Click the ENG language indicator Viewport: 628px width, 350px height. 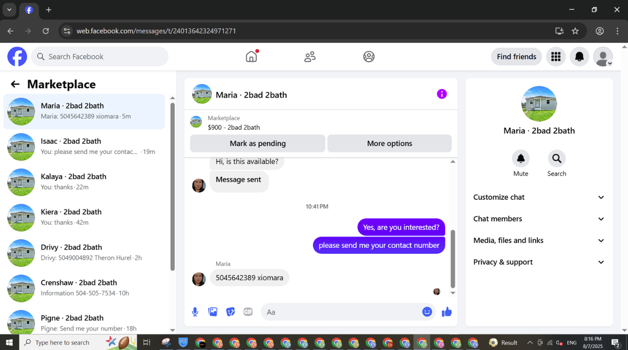click(572, 343)
